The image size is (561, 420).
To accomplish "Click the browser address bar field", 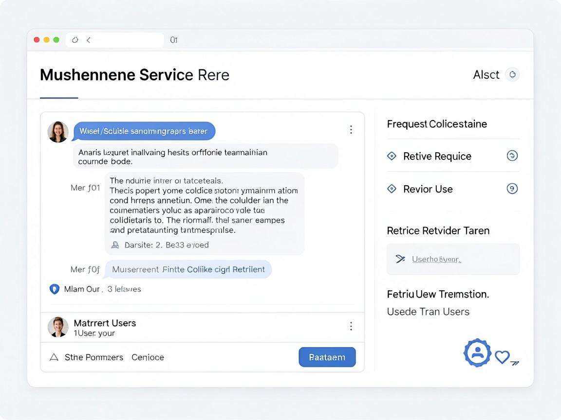I will (115, 40).
